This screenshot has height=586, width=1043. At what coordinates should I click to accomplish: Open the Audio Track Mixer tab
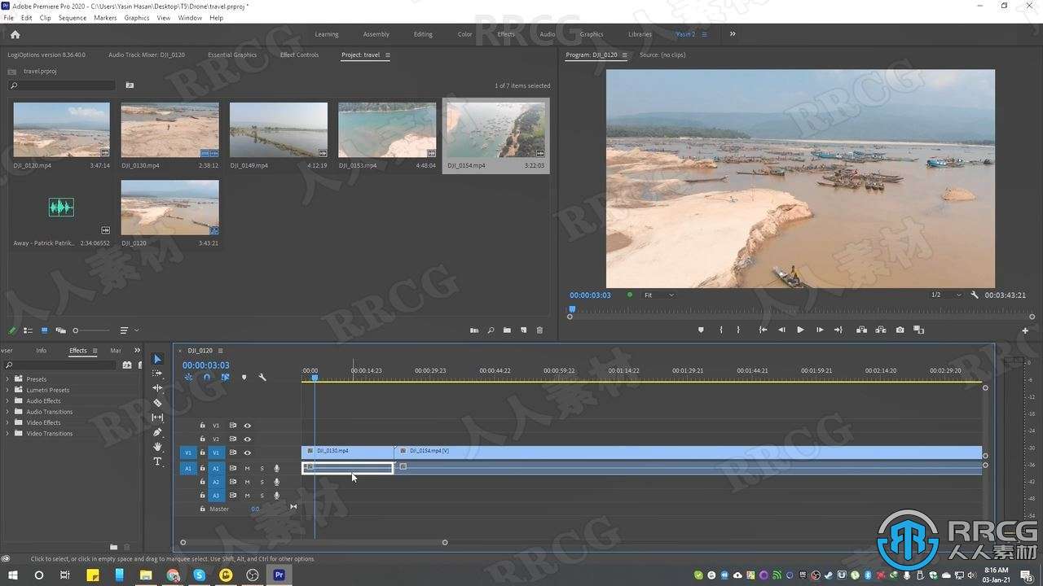[x=147, y=55]
